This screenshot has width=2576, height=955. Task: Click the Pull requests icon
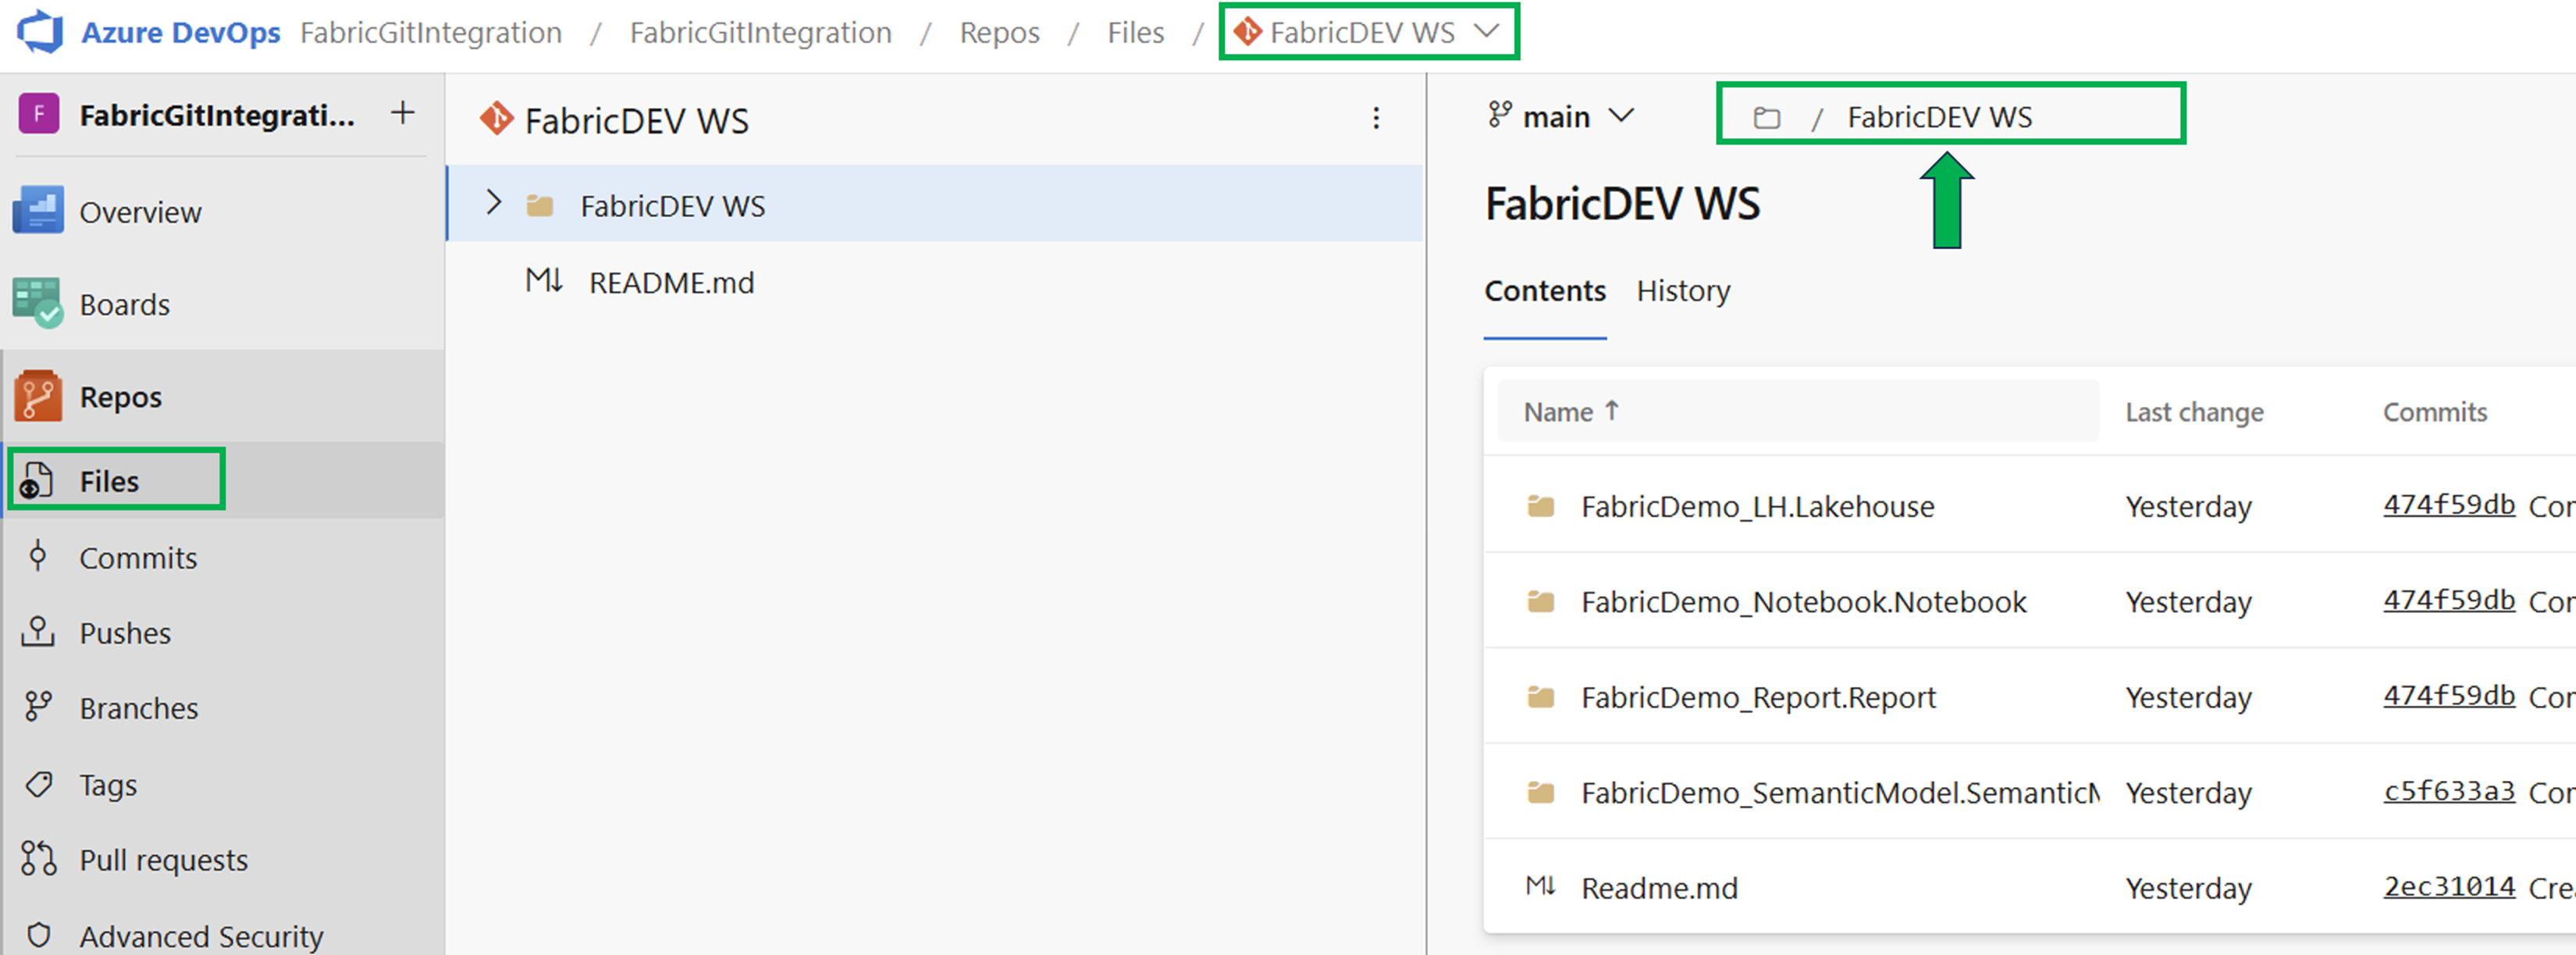pos(38,859)
